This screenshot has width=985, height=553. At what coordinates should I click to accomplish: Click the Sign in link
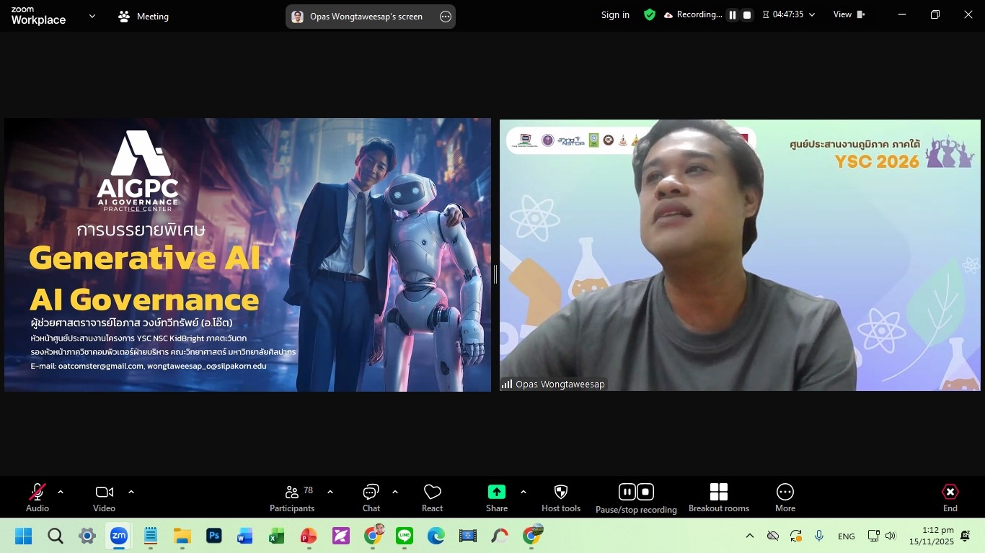(x=615, y=14)
